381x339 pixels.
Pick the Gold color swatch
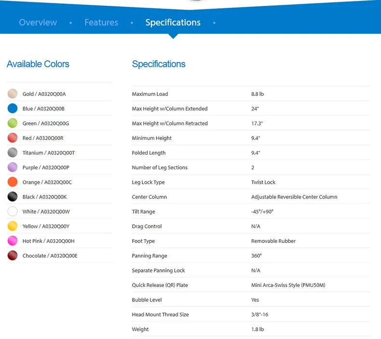[13, 94]
